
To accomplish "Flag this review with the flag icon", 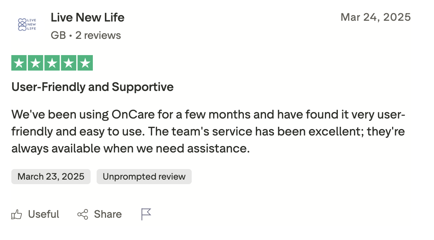I will 146,214.
